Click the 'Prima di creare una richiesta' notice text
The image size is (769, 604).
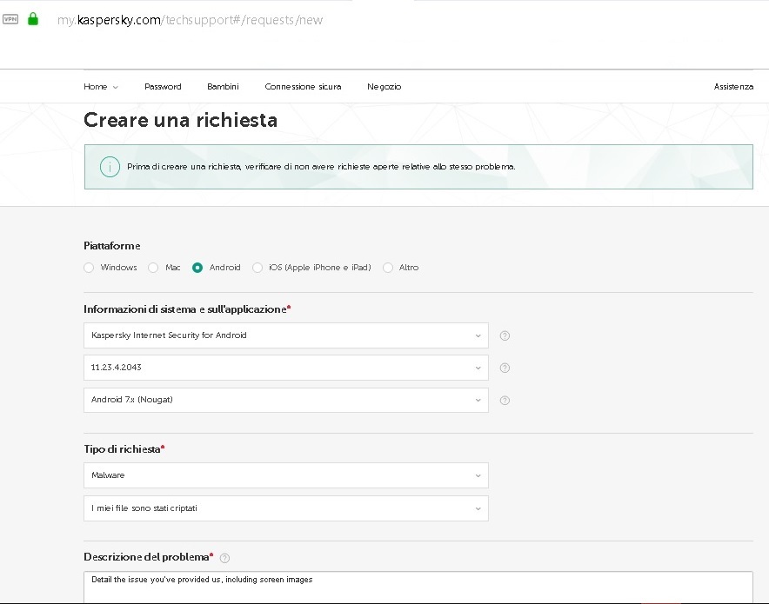click(321, 167)
